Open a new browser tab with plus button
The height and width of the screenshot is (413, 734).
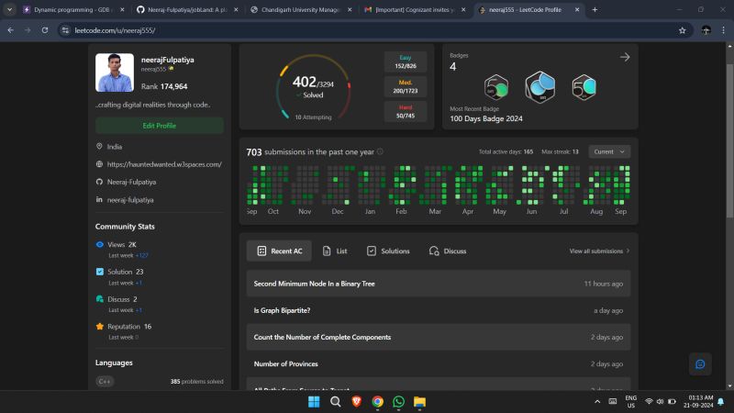point(595,9)
